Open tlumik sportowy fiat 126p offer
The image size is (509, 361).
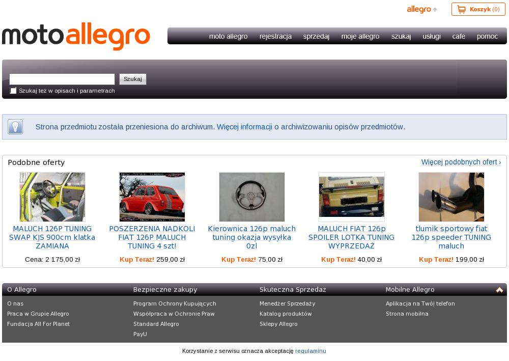pyautogui.click(x=451, y=237)
